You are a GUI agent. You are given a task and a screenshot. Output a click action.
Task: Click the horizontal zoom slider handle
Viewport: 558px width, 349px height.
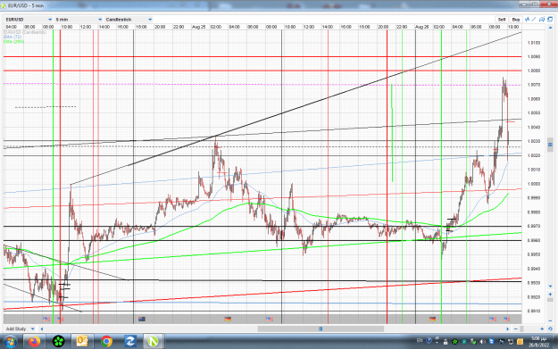(522, 329)
